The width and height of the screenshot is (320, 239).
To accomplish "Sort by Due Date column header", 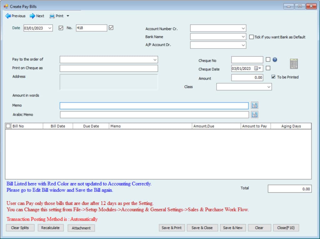I will pos(91,126).
